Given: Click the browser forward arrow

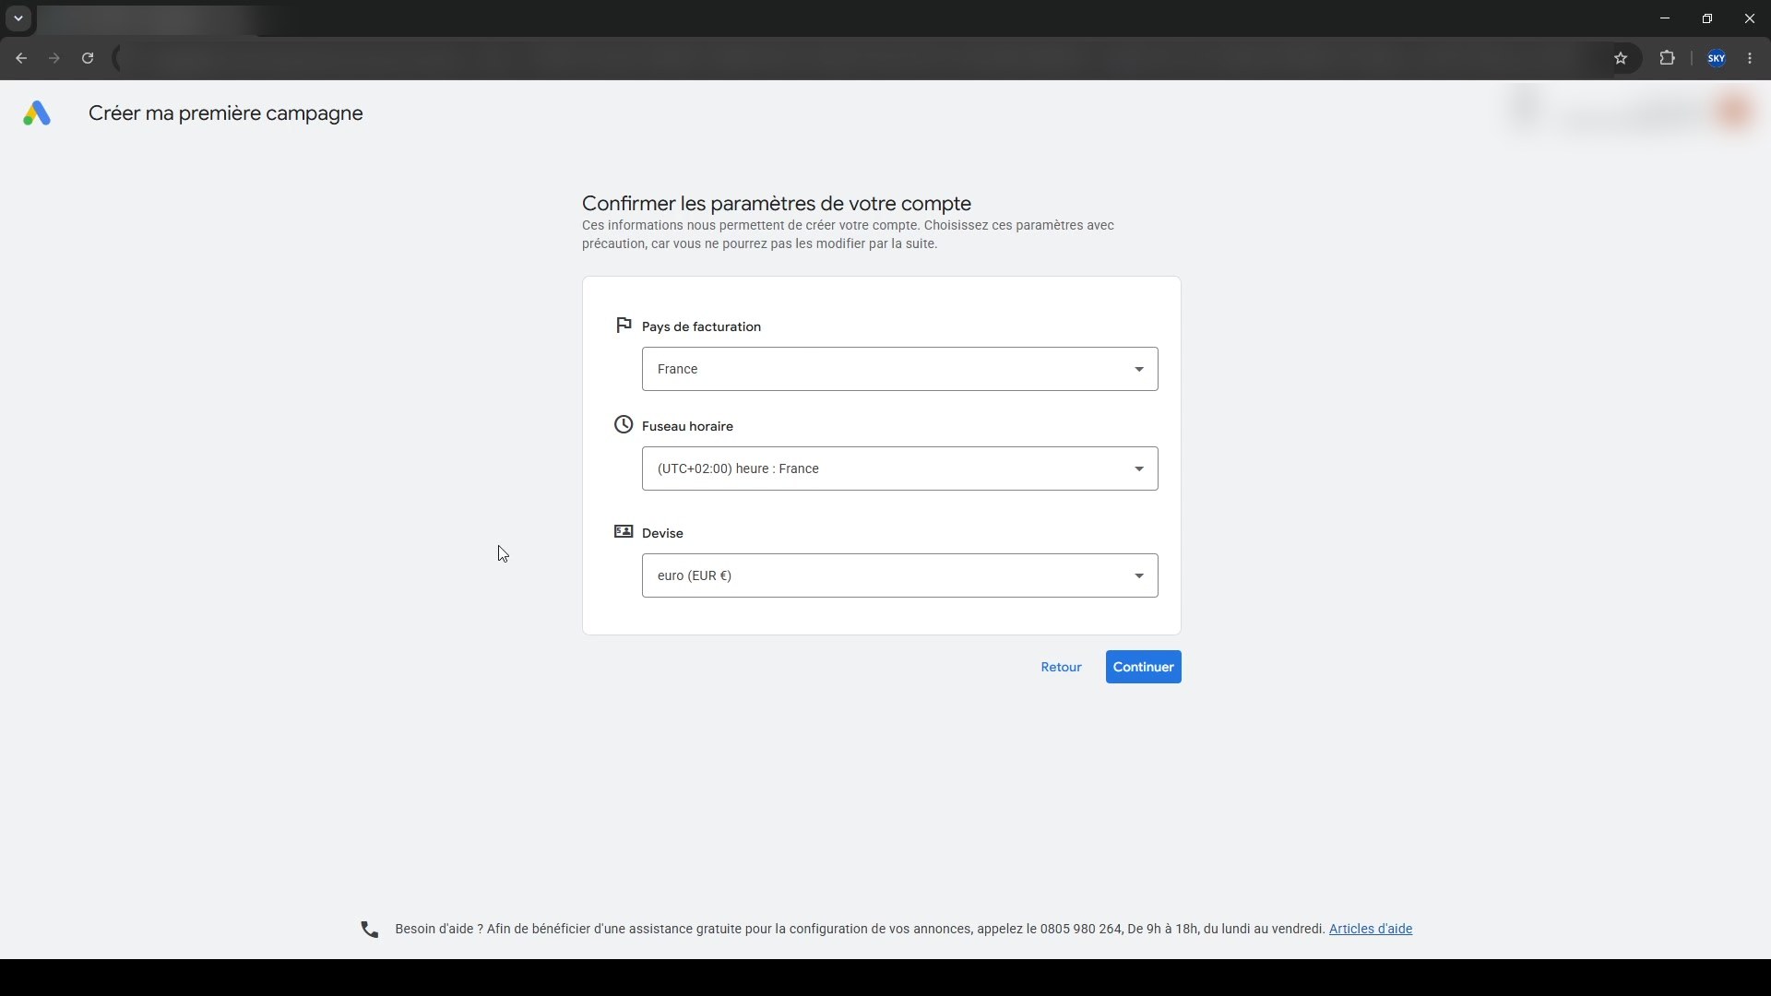Looking at the screenshot, I should 54,58.
